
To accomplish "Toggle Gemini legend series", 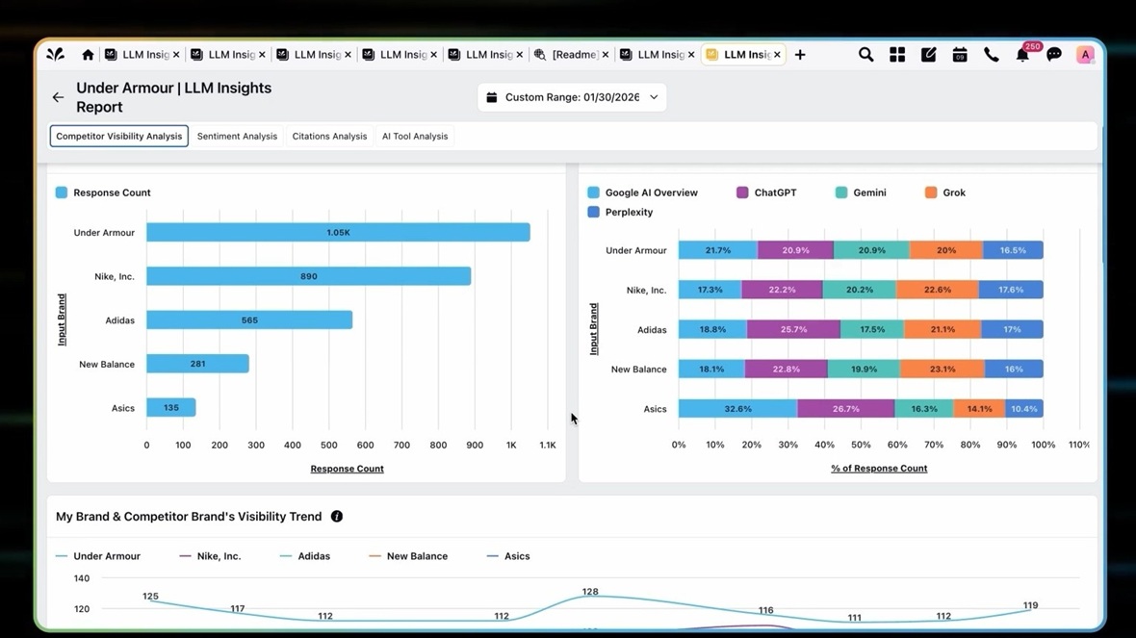I will pyautogui.click(x=861, y=192).
